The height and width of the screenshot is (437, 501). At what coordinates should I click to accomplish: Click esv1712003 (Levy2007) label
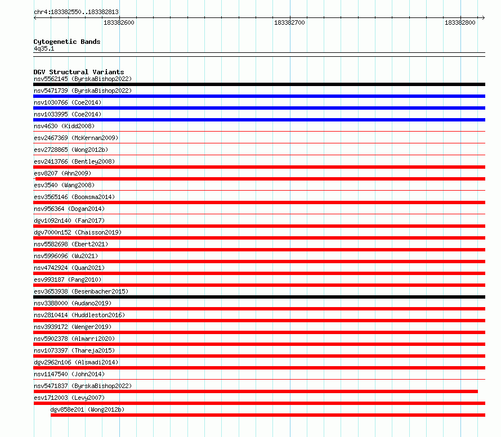coord(69,398)
